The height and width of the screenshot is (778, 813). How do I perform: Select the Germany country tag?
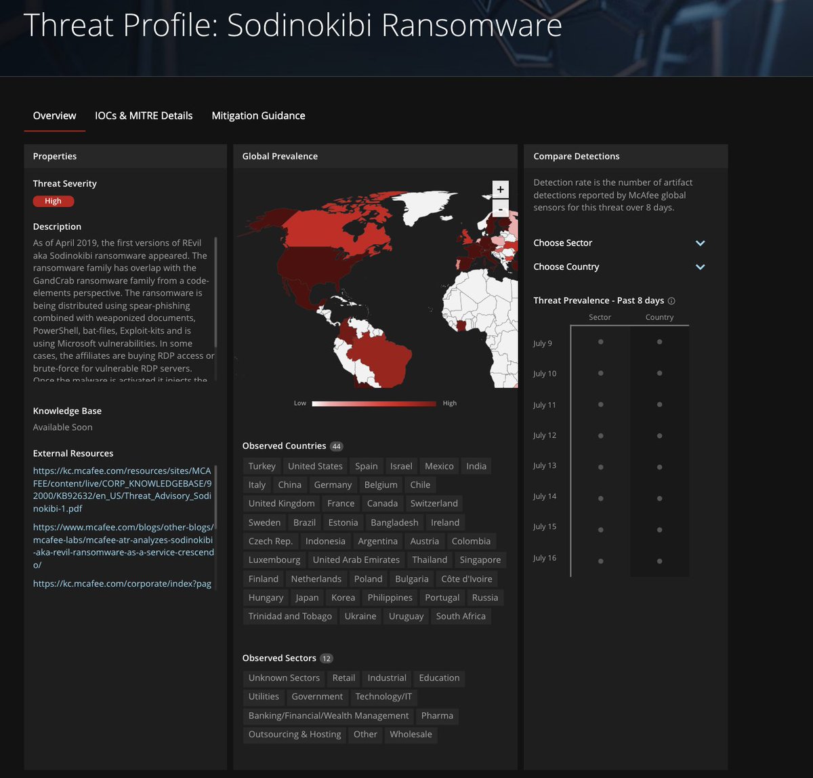(333, 485)
